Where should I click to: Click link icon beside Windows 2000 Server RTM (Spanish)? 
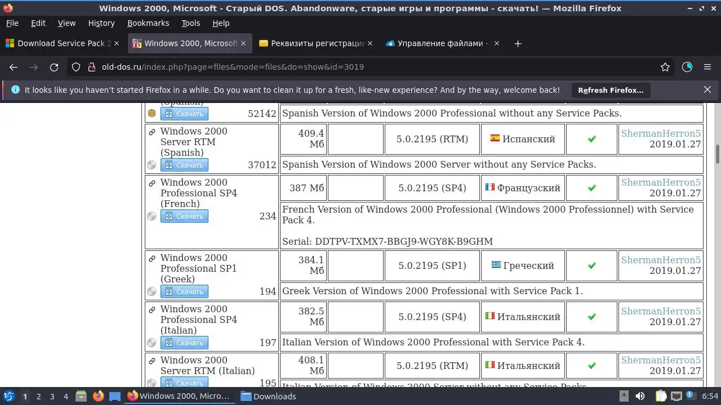(x=152, y=132)
